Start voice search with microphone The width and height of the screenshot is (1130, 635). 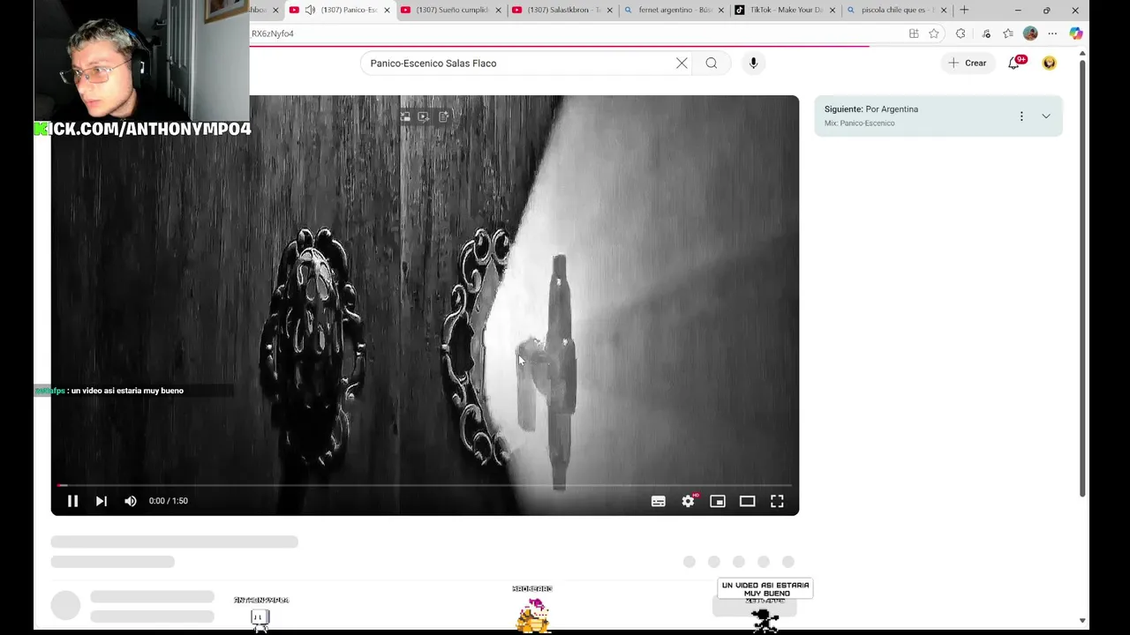coord(753,63)
